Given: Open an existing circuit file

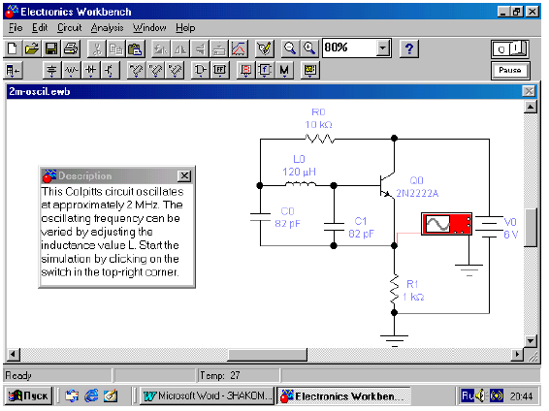Looking at the screenshot, I should click(x=32, y=48).
